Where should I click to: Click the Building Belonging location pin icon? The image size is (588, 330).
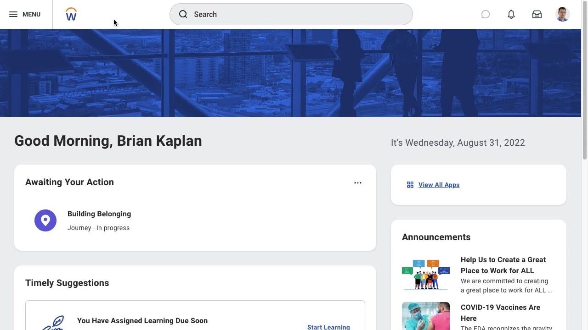pos(45,220)
